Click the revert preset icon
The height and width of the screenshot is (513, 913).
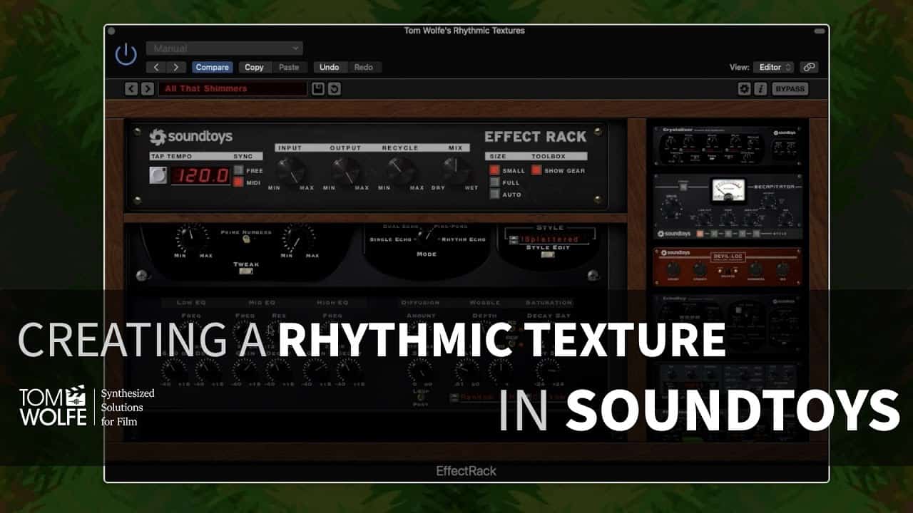tap(335, 89)
